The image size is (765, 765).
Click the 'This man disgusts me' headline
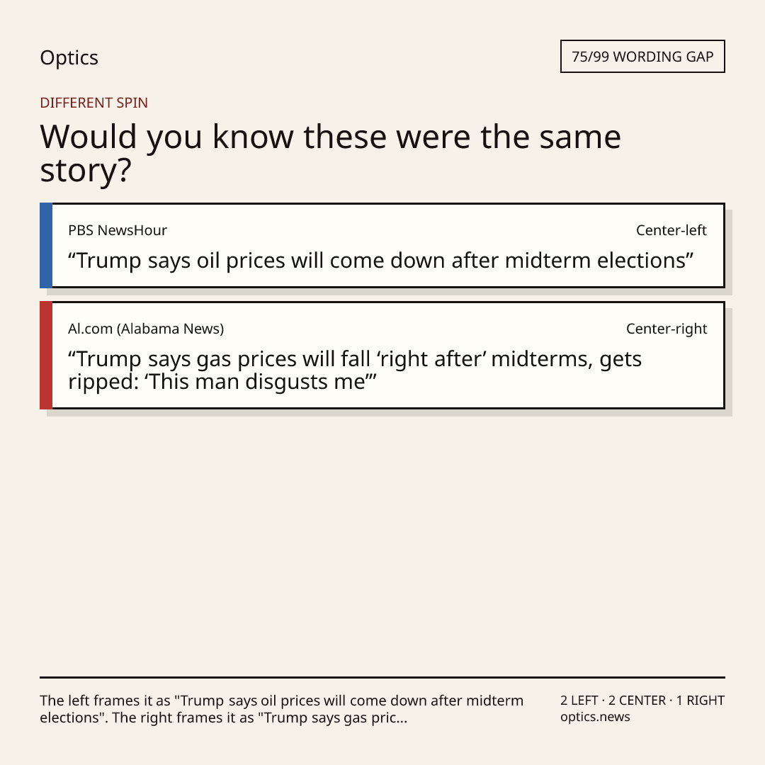click(x=355, y=370)
